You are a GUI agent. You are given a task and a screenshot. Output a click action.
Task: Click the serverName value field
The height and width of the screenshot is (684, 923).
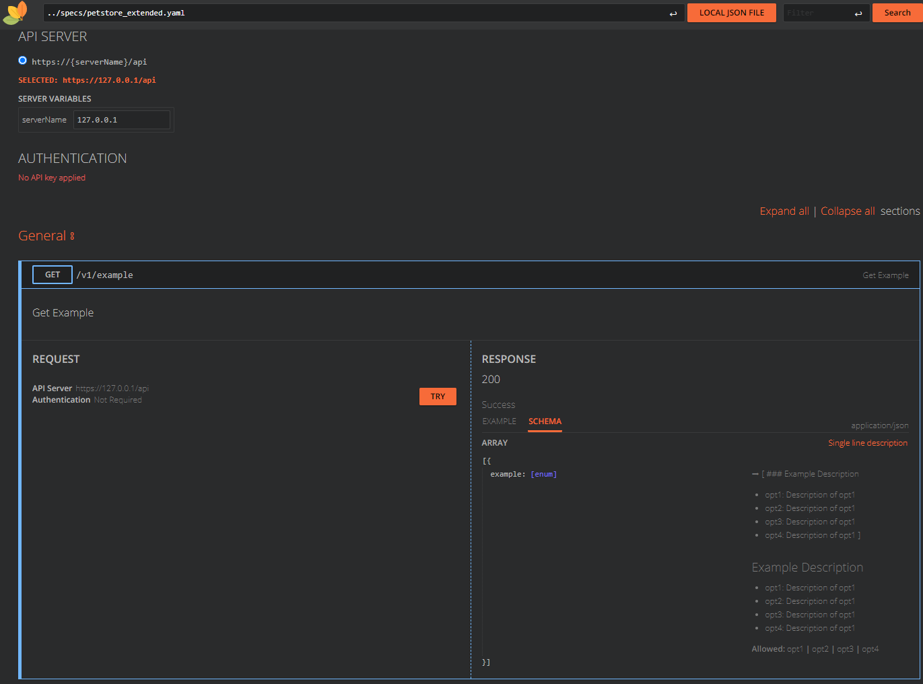(122, 119)
